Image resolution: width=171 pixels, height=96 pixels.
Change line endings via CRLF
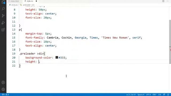[x=154, y=95]
